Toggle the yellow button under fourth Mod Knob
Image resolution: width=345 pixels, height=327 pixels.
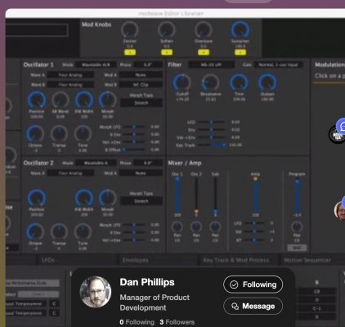pos(240,52)
